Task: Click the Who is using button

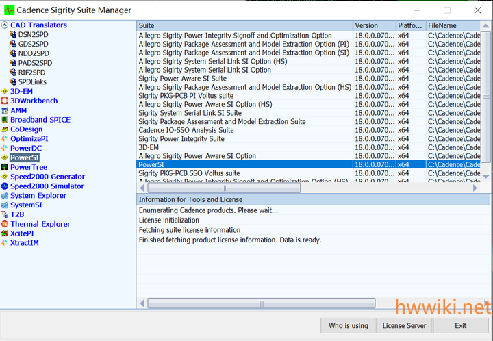Action: [x=348, y=325]
